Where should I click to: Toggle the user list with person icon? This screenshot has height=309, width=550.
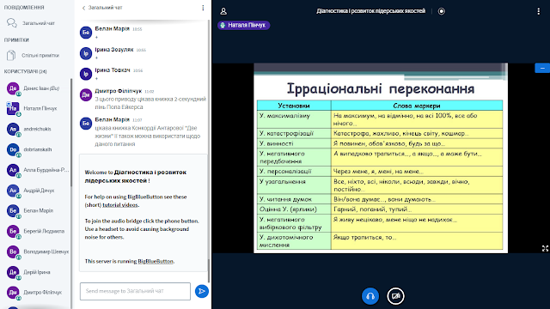(x=223, y=11)
